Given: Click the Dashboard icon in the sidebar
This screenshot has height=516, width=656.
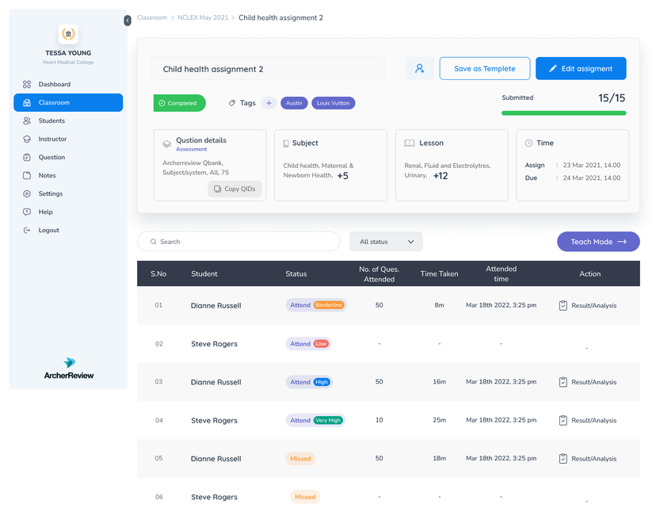Looking at the screenshot, I should pyautogui.click(x=27, y=84).
